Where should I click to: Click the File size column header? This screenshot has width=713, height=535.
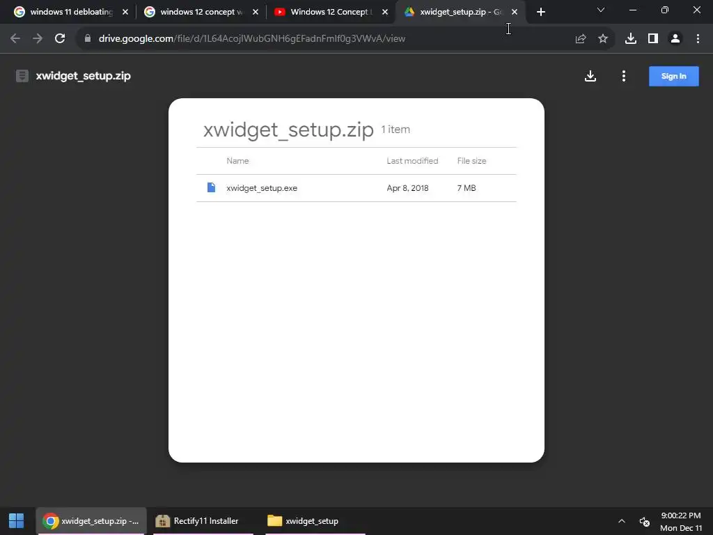click(x=471, y=161)
